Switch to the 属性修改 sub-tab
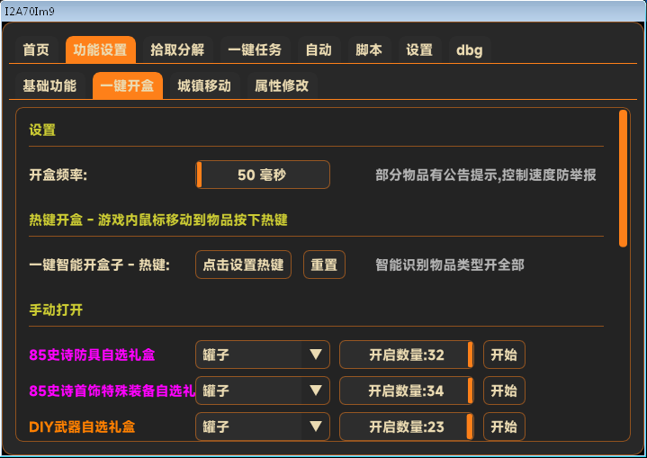The width and height of the screenshot is (647, 458). [x=282, y=86]
